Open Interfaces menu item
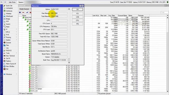Screen dimensions: 169x95 (9, 11)
